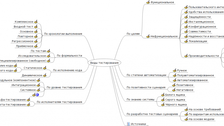Click the pencil icon beside Комплексное
Image resolution: width=224 pixels, height=126 pixels.
[x=36, y=22]
